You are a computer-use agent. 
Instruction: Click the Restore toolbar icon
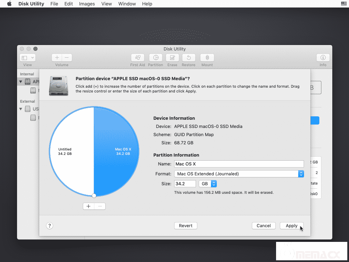[188, 58]
